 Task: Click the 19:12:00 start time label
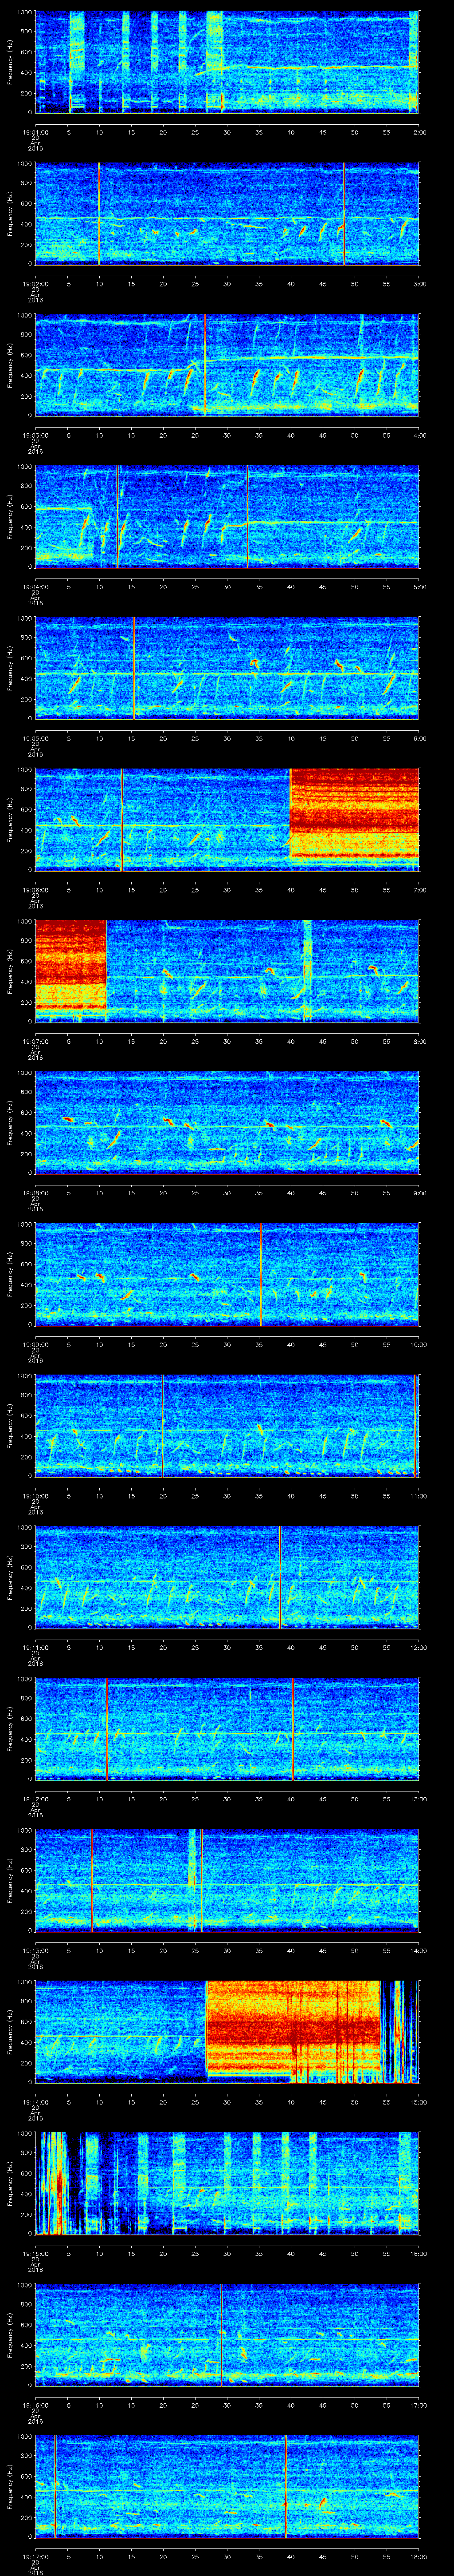35,1798
